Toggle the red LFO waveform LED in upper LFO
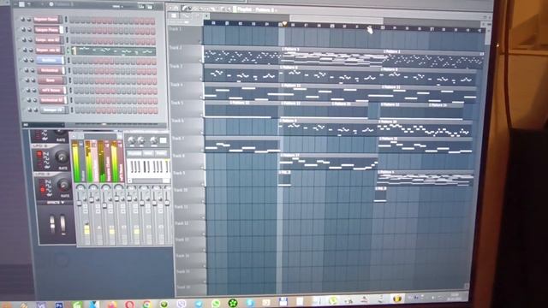The height and width of the screenshot is (308, 548). (39, 154)
